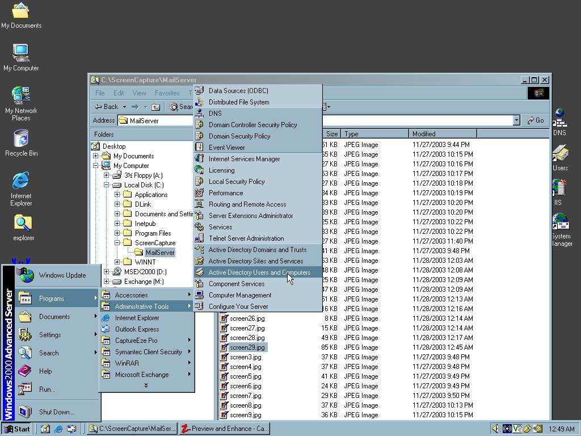The image size is (581, 436).
Task: Click the Back button in Explorer toolbar
Action: 106,107
